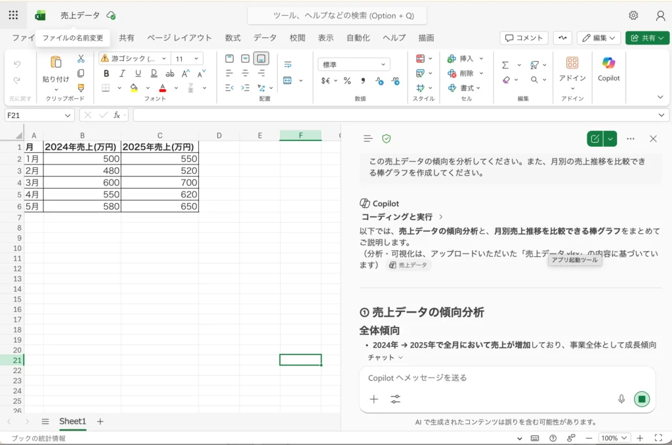Switch to the 自動化 tab
Viewport: 672px width, 445px height.
pyautogui.click(x=358, y=37)
